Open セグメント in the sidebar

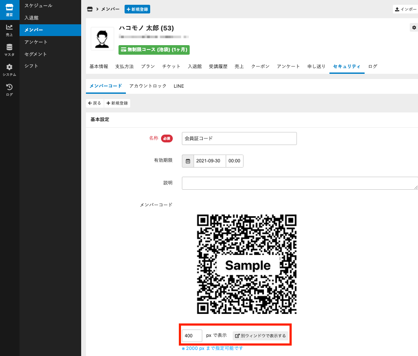pos(36,54)
